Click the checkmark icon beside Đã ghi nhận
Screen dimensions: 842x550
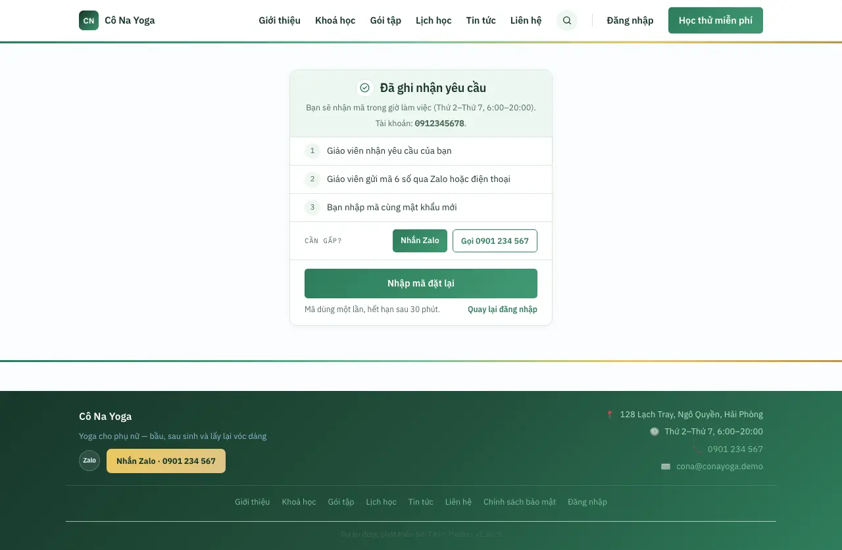(x=364, y=88)
